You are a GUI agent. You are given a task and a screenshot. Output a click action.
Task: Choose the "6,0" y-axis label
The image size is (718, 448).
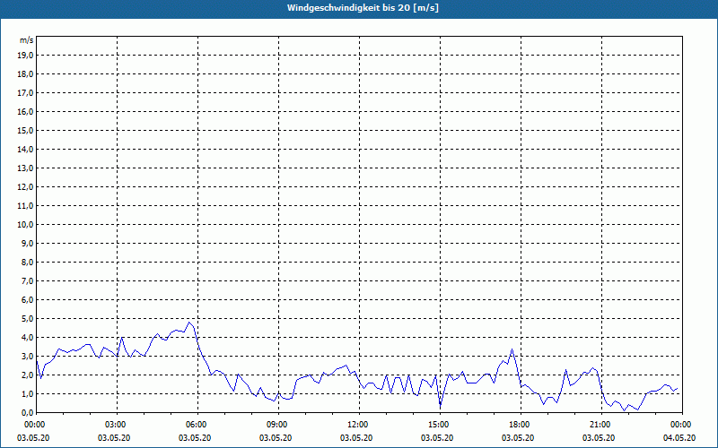[x=28, y=299]
